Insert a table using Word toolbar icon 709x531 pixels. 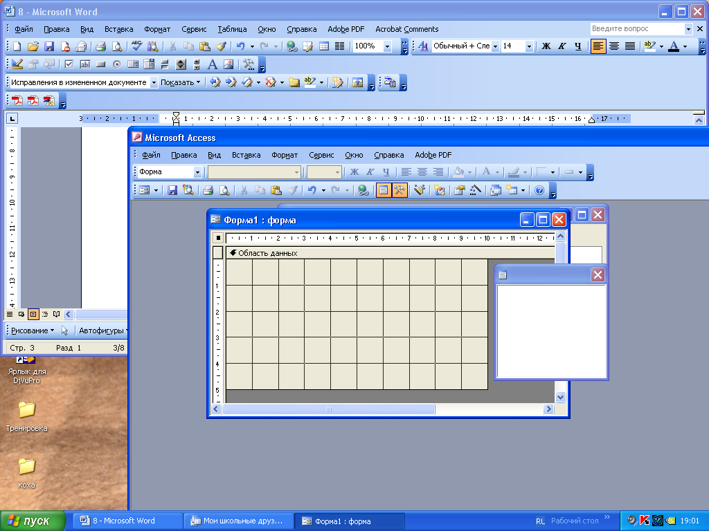tap(324, 46)
